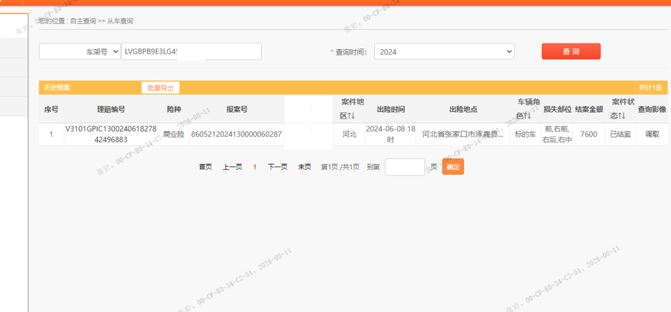Click the 河北 region cell
This screenshot has width=671, height=312.
[349, 134]
